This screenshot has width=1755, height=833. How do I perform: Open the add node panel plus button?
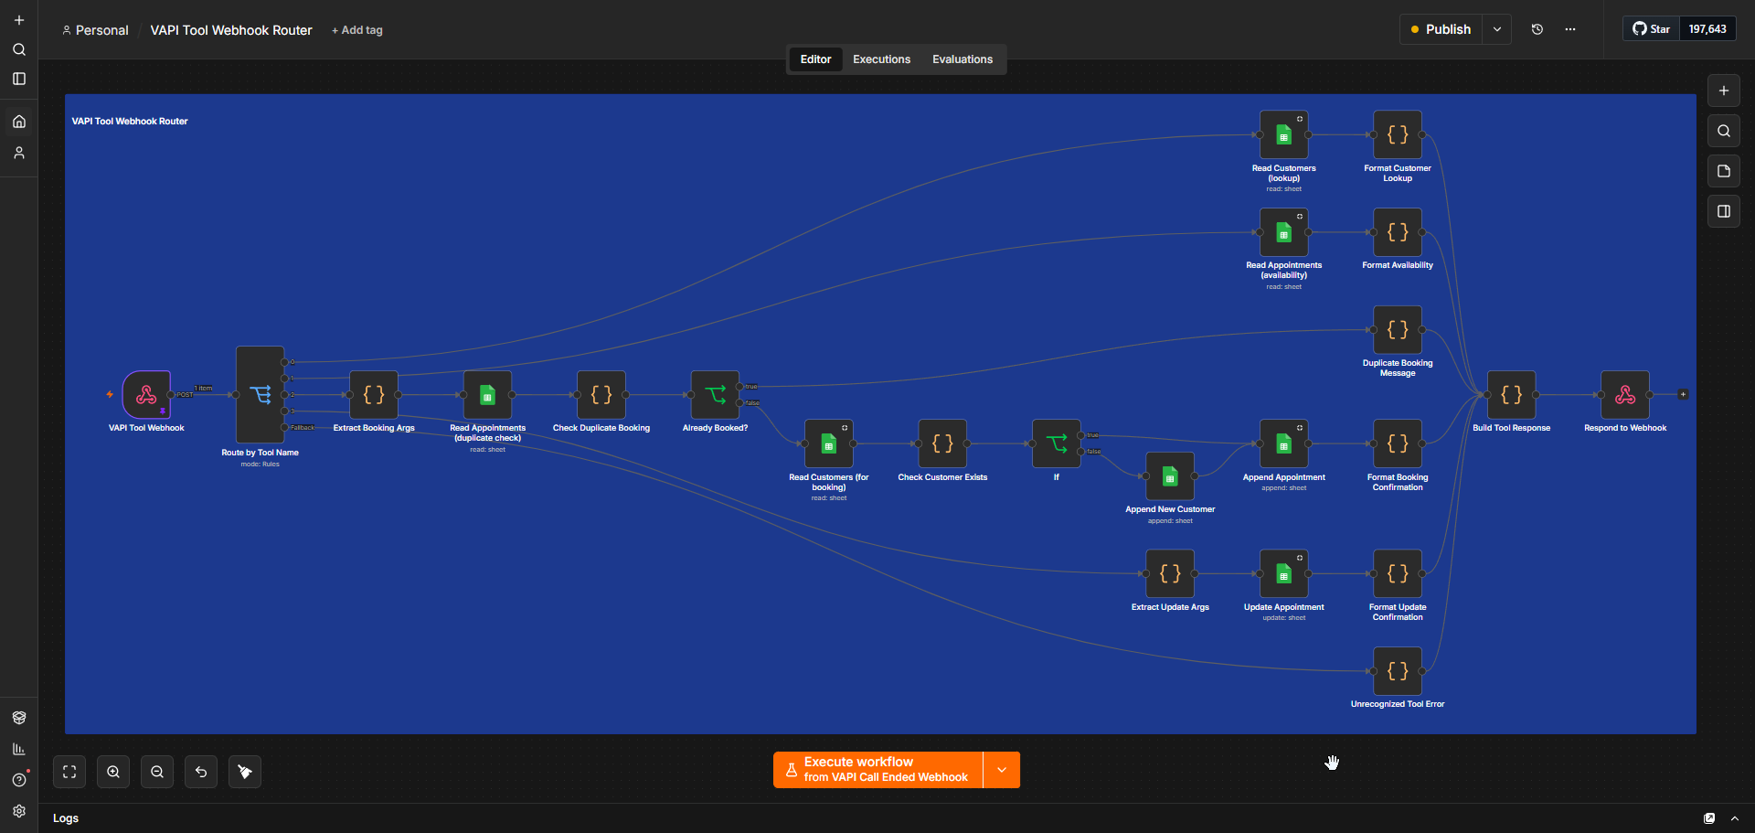(1724, 91)
